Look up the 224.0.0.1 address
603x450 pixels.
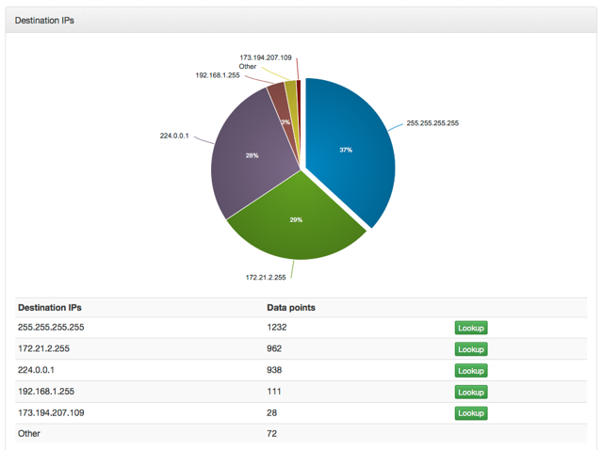[470, 371]
